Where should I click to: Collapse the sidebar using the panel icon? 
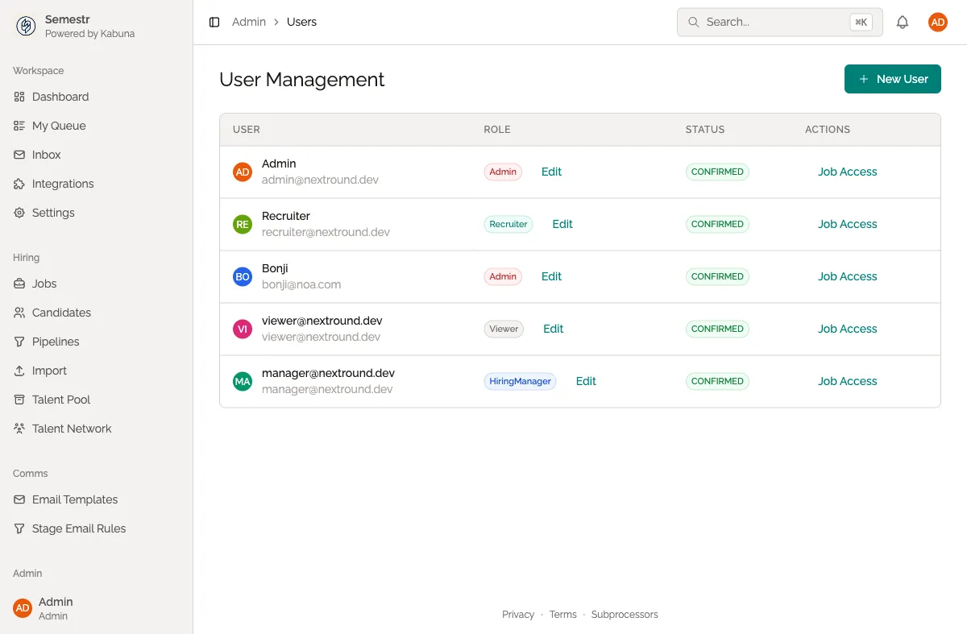[x=212, y=22]
